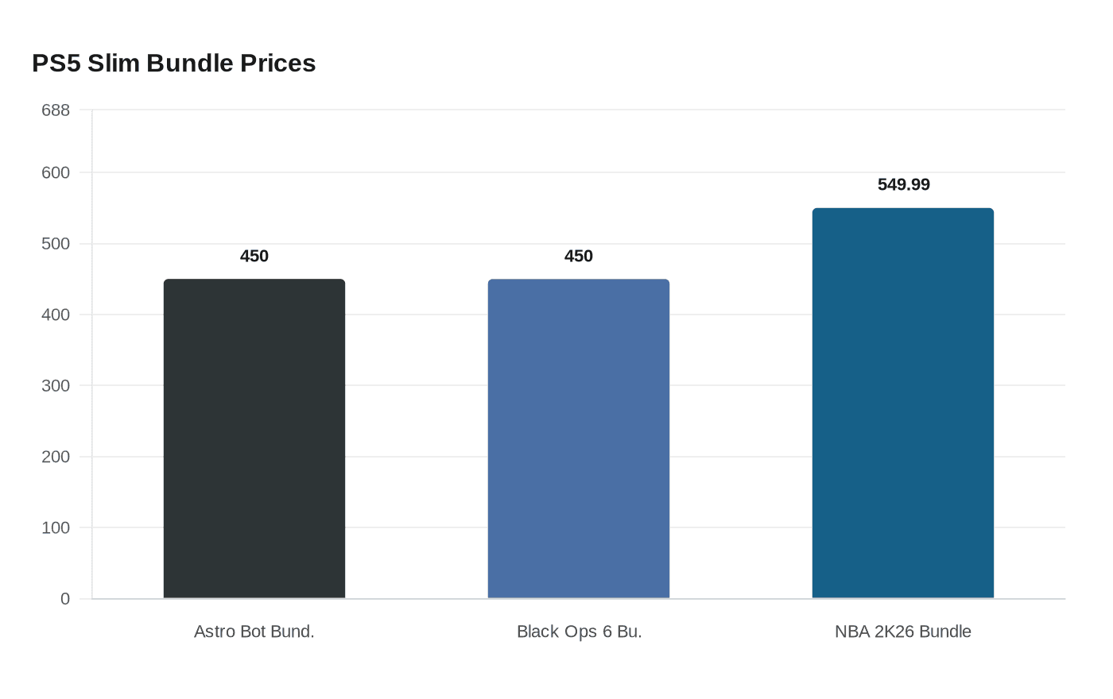Click the 600 y-axis tick label

click(56, 172)
